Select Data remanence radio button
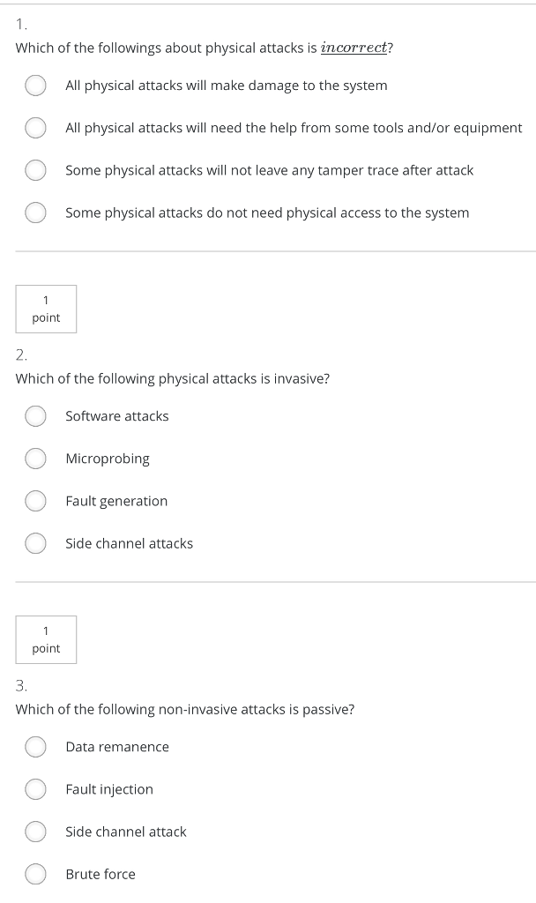This screenshot has height=903, width=536. point(35,747)
